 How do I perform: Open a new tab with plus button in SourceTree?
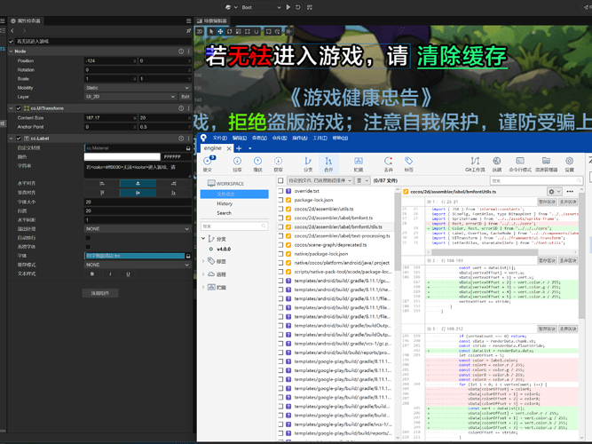click(x=239, y=148)
